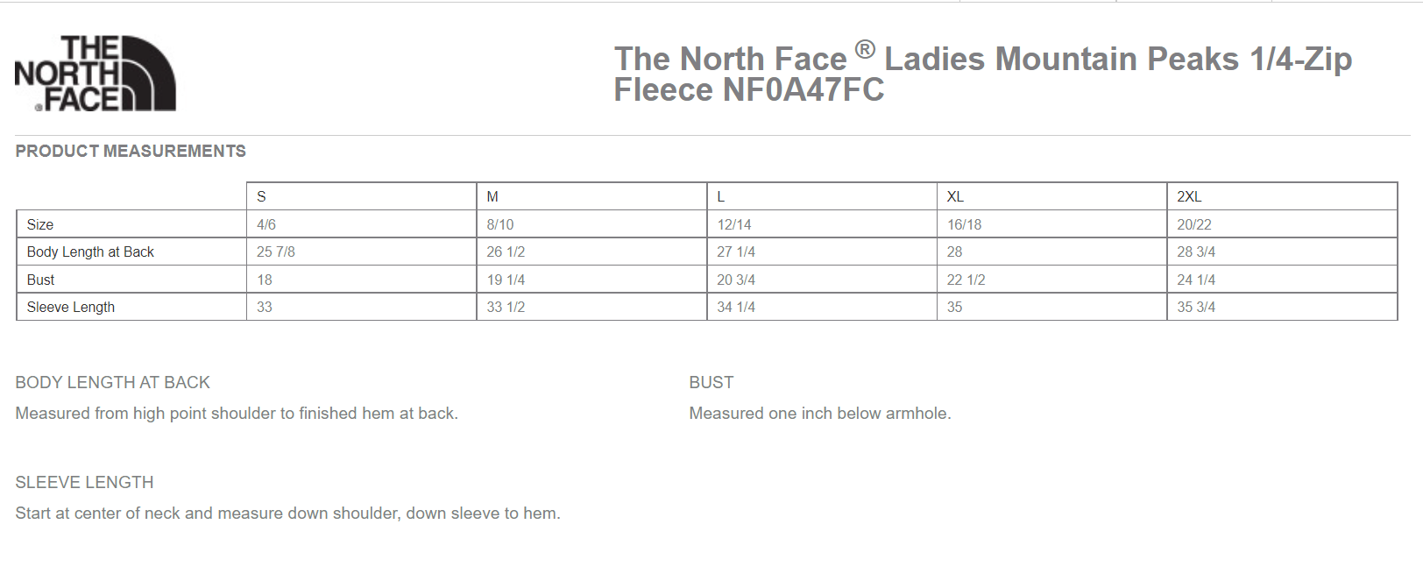
Task: Click the SLEEVE LENGTH description heading
Action: [84, 482]
